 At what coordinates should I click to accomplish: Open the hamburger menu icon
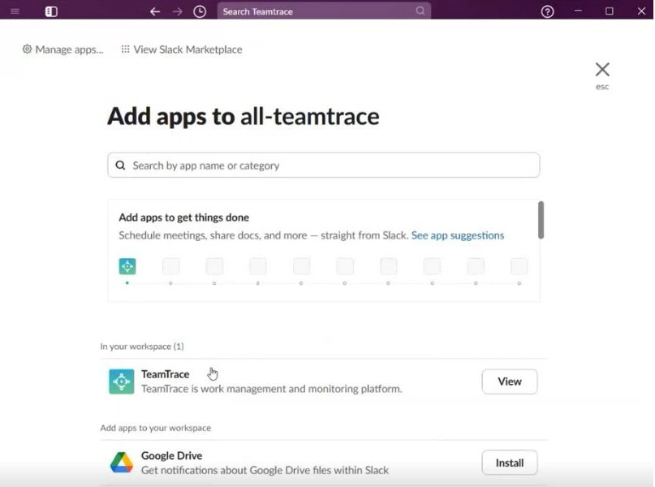point(15,11)
